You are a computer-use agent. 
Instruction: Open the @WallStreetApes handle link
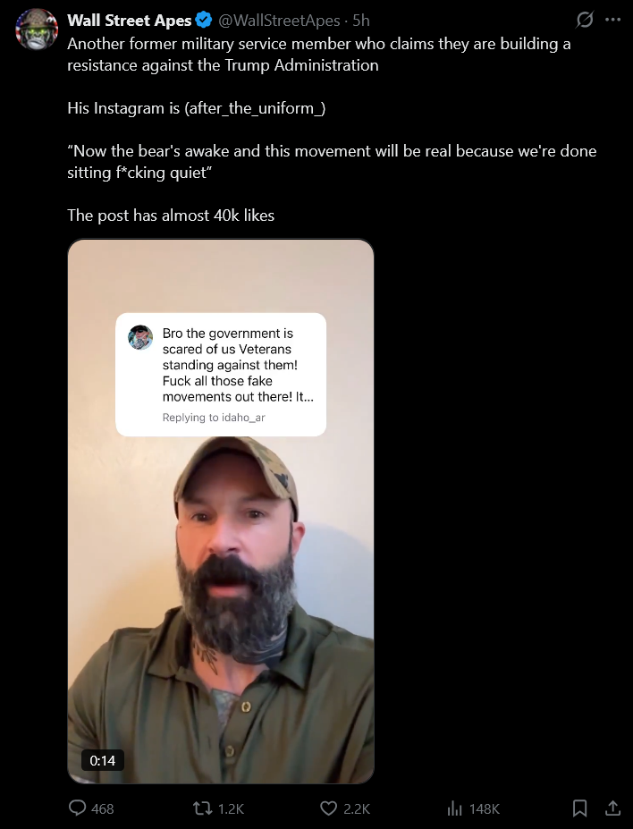pos(279,20)
